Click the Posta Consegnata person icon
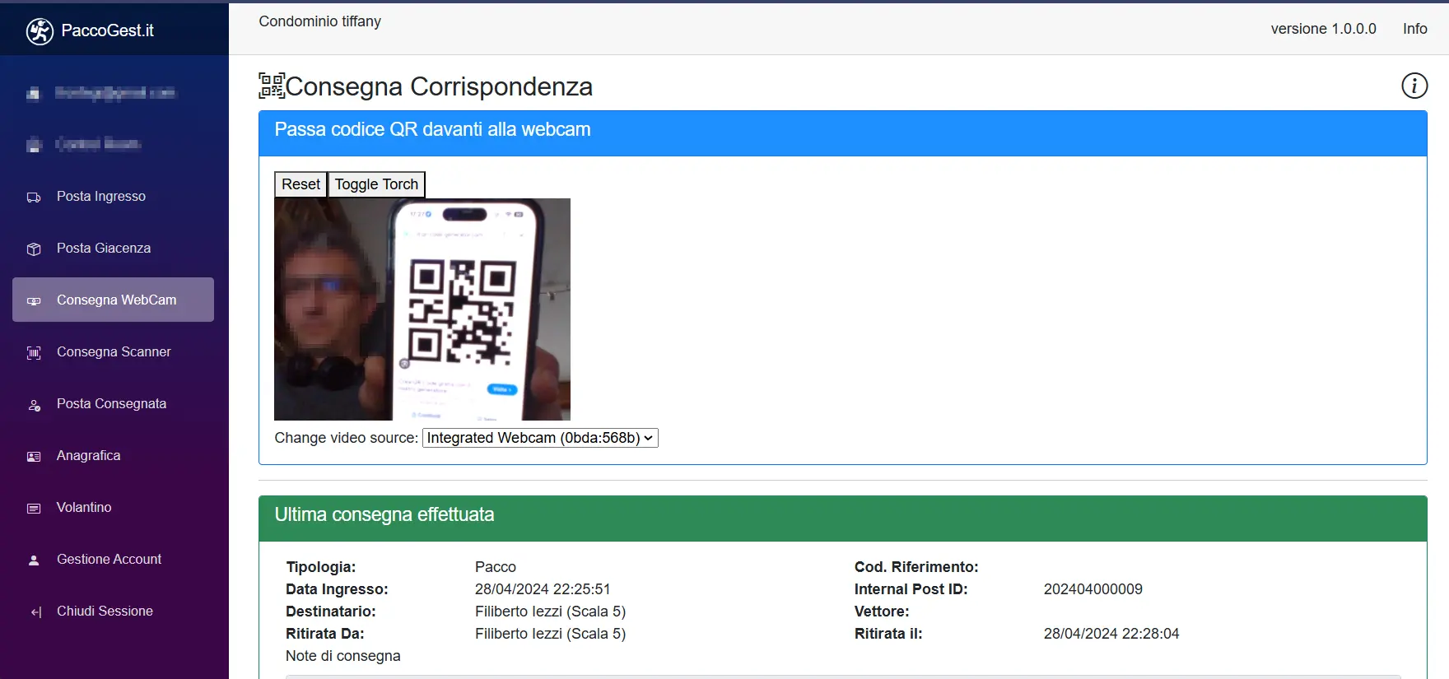1449x679 pixels. point(34,405)
